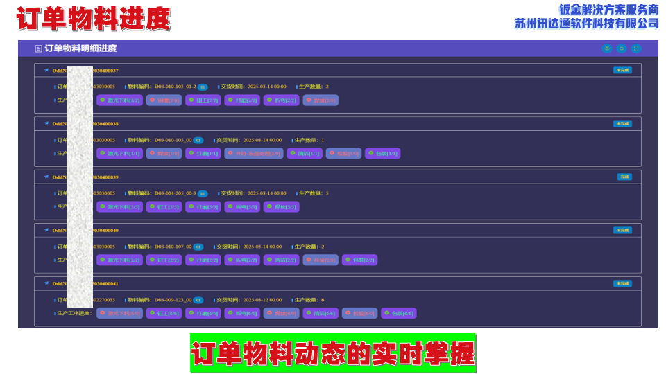Click 焊接[5/5] step in order 030400039

coord(282,206)
